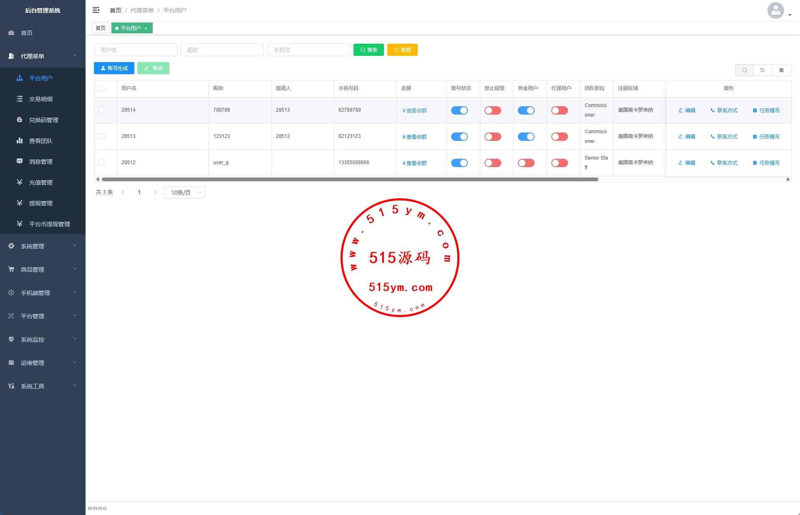
Task: Open 消息管理 in the sidebar
Action: (x=40, y=162)
